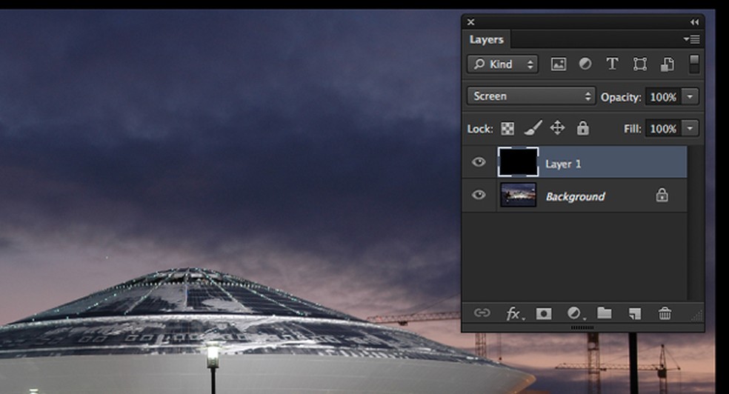The height and width of the screenshot is (394, 729).
Task: Filter layers by adjustment layer icon
Action: coord(585,64)
